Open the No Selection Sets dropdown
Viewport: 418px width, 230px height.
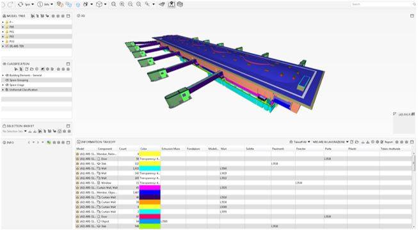coord(15,131)
